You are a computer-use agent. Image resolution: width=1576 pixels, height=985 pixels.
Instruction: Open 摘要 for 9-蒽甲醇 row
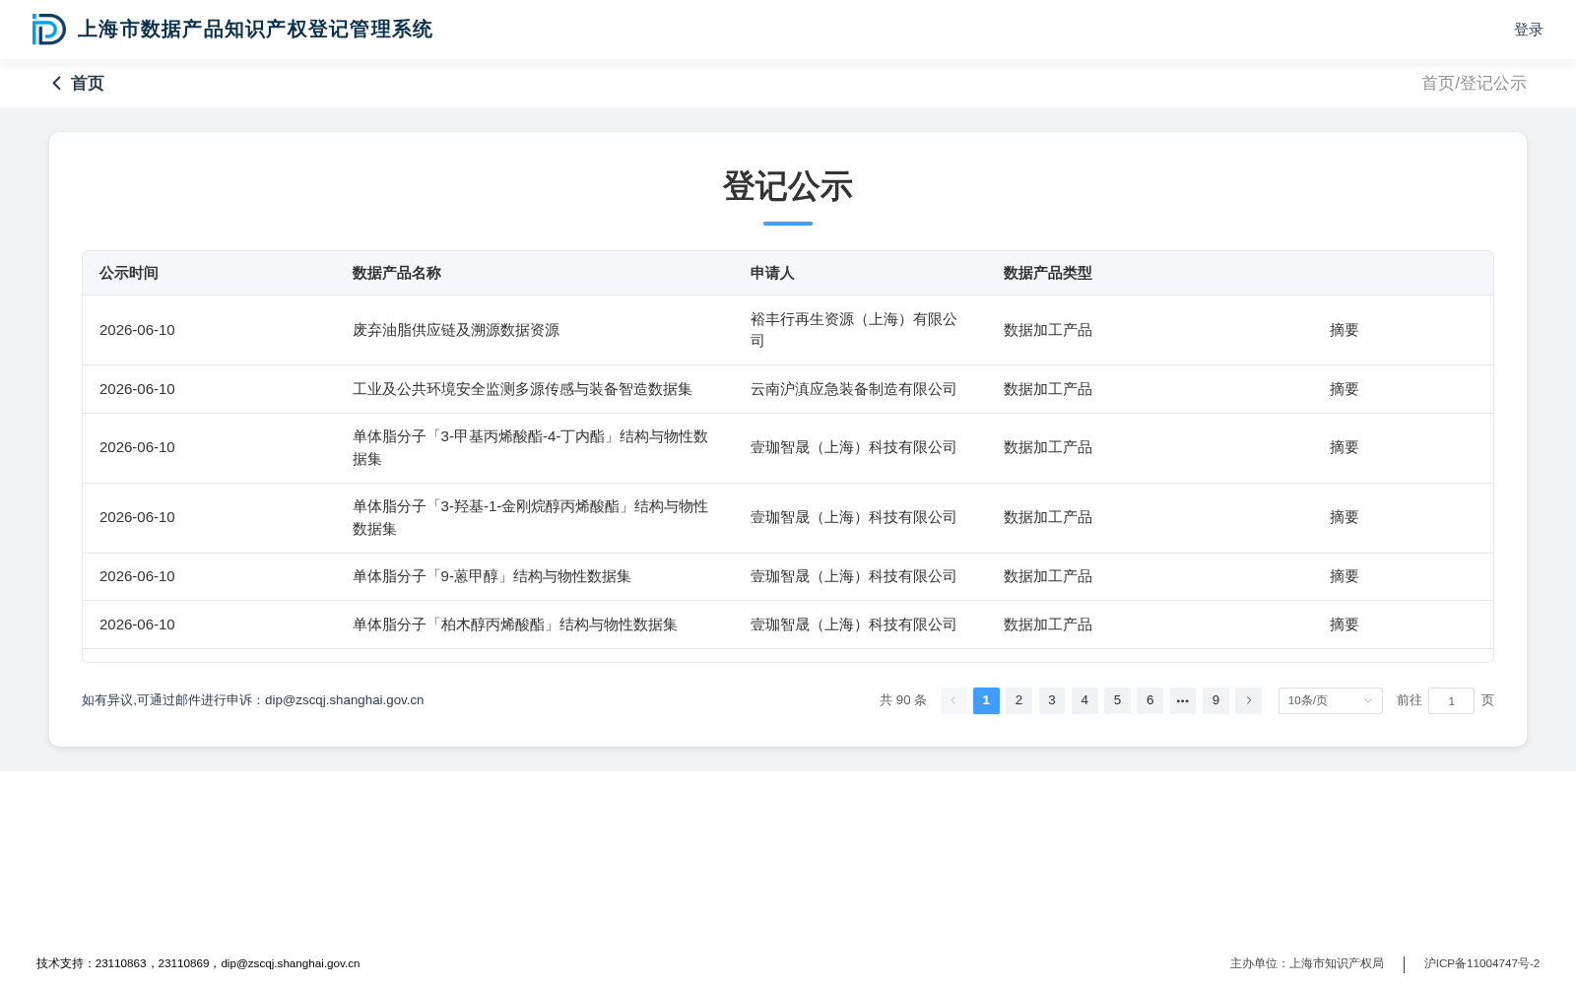point(1345,576)
